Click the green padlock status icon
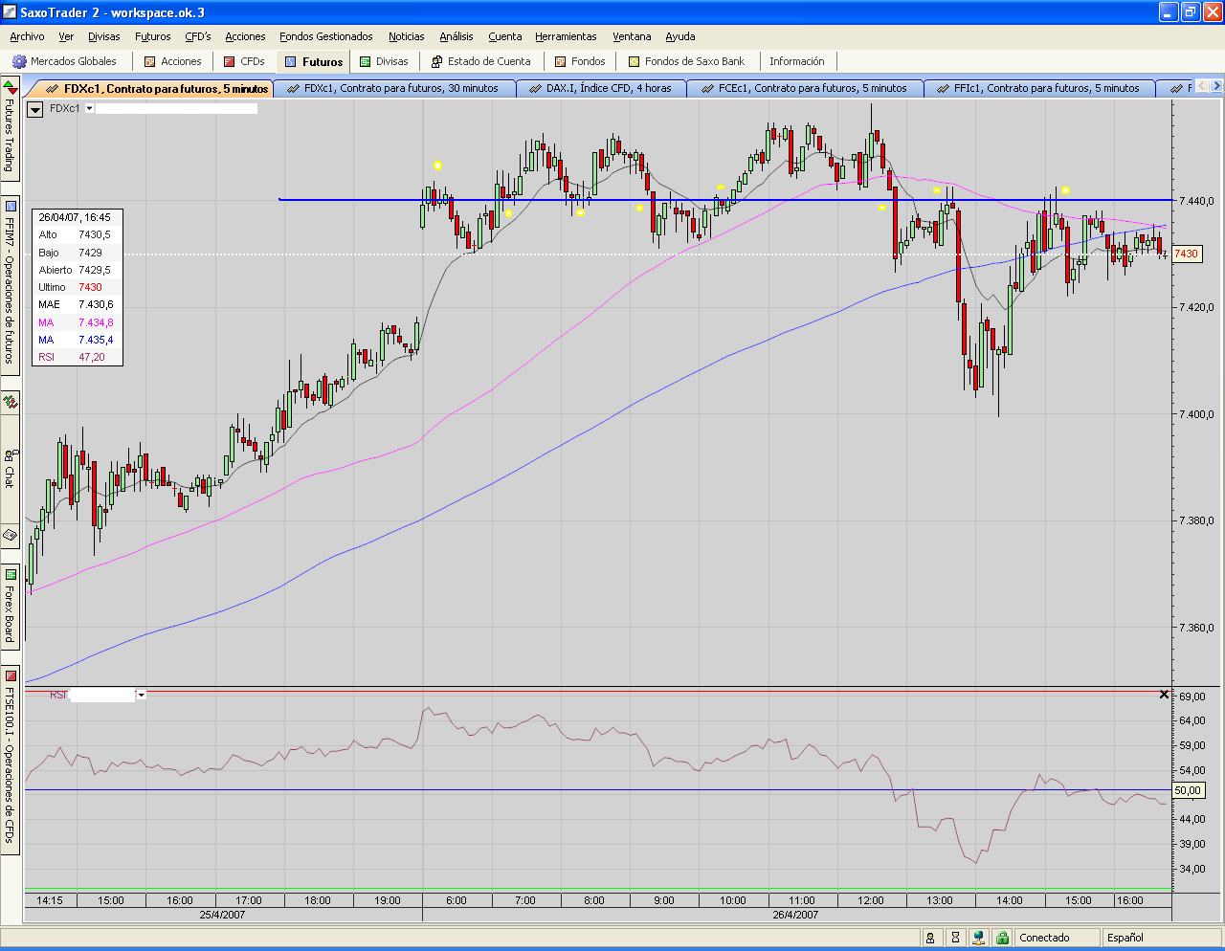 [1001, 938]
